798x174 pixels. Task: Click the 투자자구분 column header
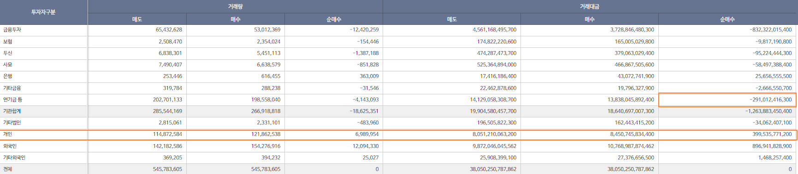43,12
